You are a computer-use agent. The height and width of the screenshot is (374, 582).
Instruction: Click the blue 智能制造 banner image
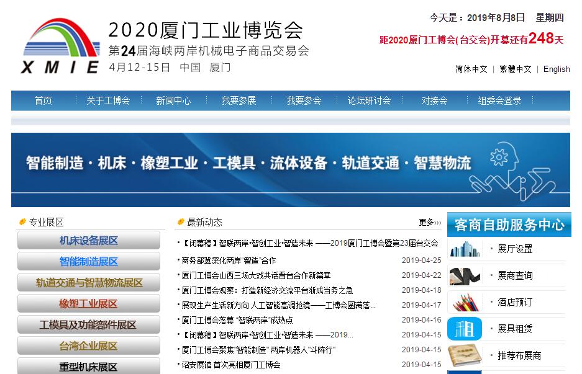290,169
